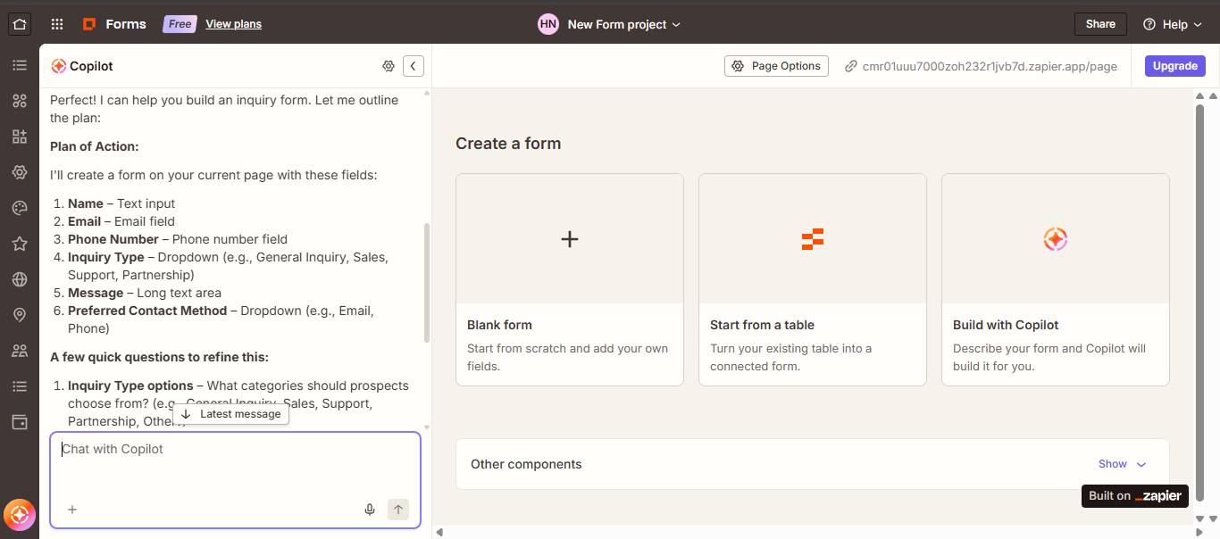Collapse the Copilot panel with the chevron
Viewport: 1220px width, 539px height.
click(413, 66)
